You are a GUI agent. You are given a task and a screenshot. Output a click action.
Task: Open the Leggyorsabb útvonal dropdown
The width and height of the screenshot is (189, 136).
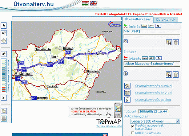(155, 121)
